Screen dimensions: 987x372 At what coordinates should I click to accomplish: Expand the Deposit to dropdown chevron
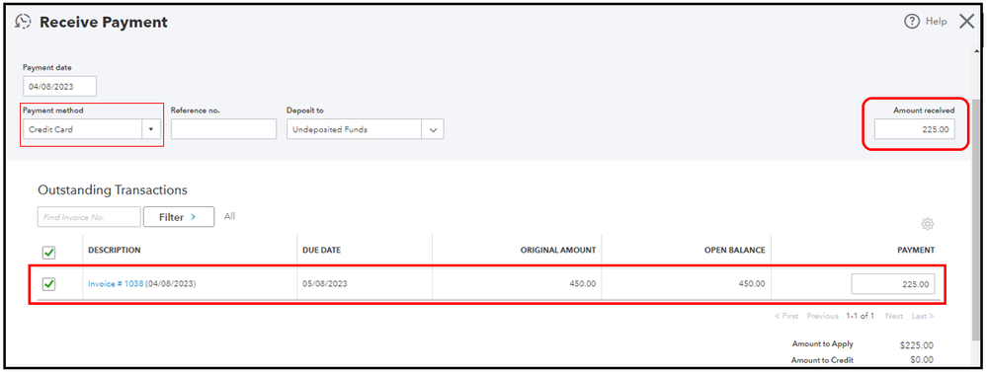pos(433,129)
